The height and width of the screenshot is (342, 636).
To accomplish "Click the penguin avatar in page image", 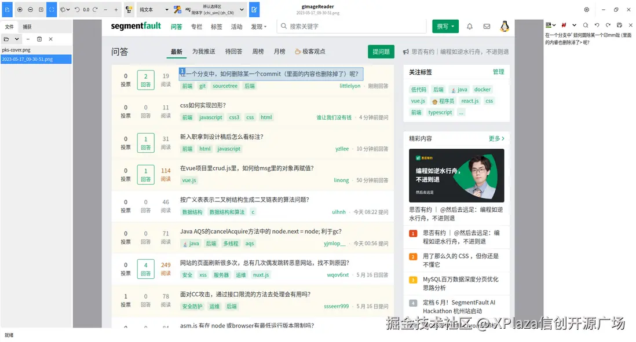I will click(x=505, y=27).
